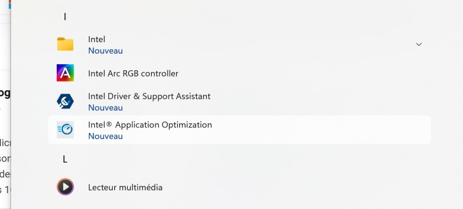This screenshot has height=209, width=463.
Task: Click the Nouveau tag under Intel folder
Action: click(x=106, y=51)
